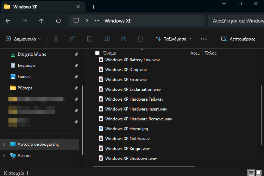This screenshot has height=176, width=264.
Task: Switch to details list view icon
Action: pyautogui.click(x=251, y=173)
